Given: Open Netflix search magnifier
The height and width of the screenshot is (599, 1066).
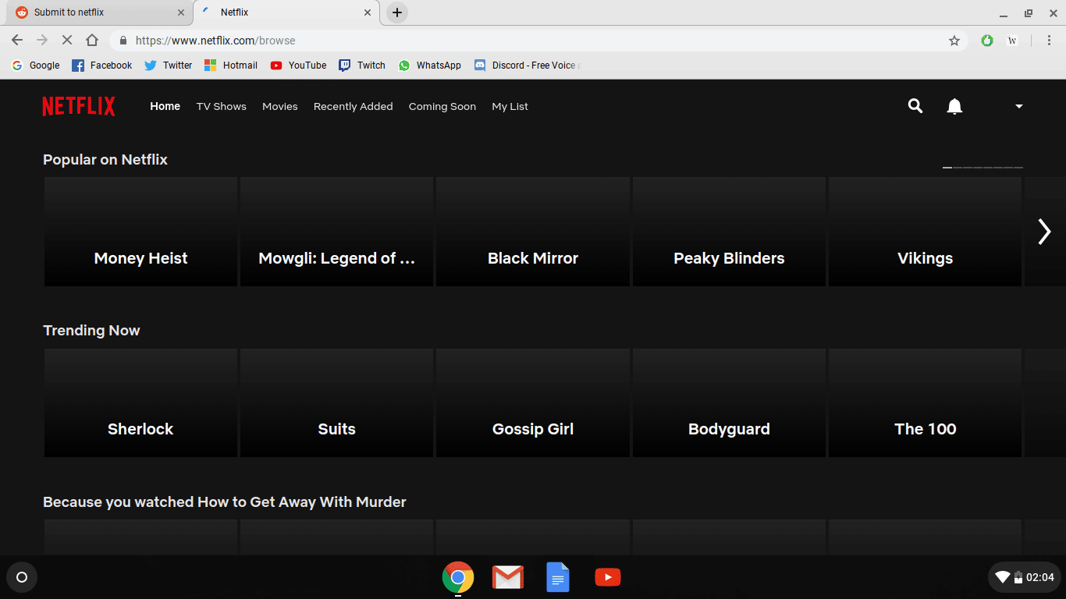Looking at the screenshot, I should (915, 106).
